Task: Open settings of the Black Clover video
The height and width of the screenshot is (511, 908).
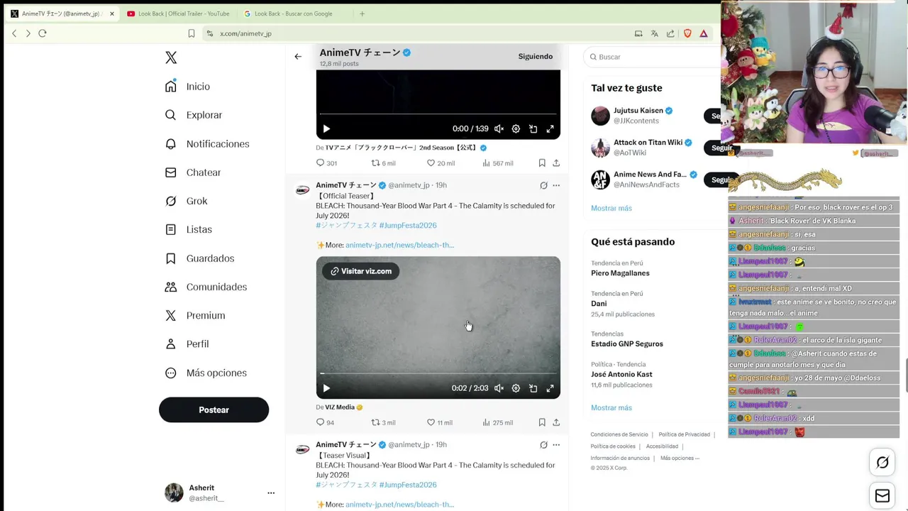Action: (x=516, y=128)
